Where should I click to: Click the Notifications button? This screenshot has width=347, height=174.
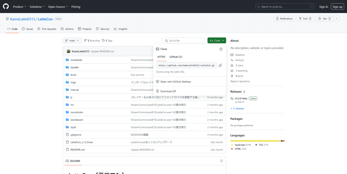[x=285, y=19]
